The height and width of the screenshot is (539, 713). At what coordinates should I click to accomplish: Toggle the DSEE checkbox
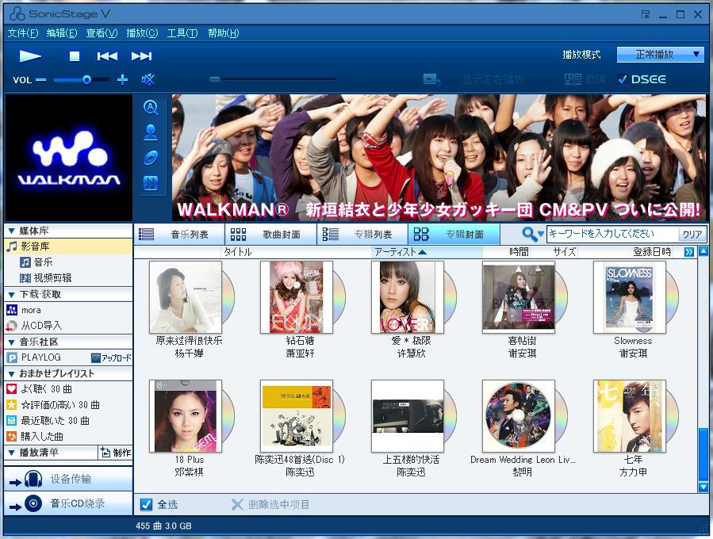point(623,79)
